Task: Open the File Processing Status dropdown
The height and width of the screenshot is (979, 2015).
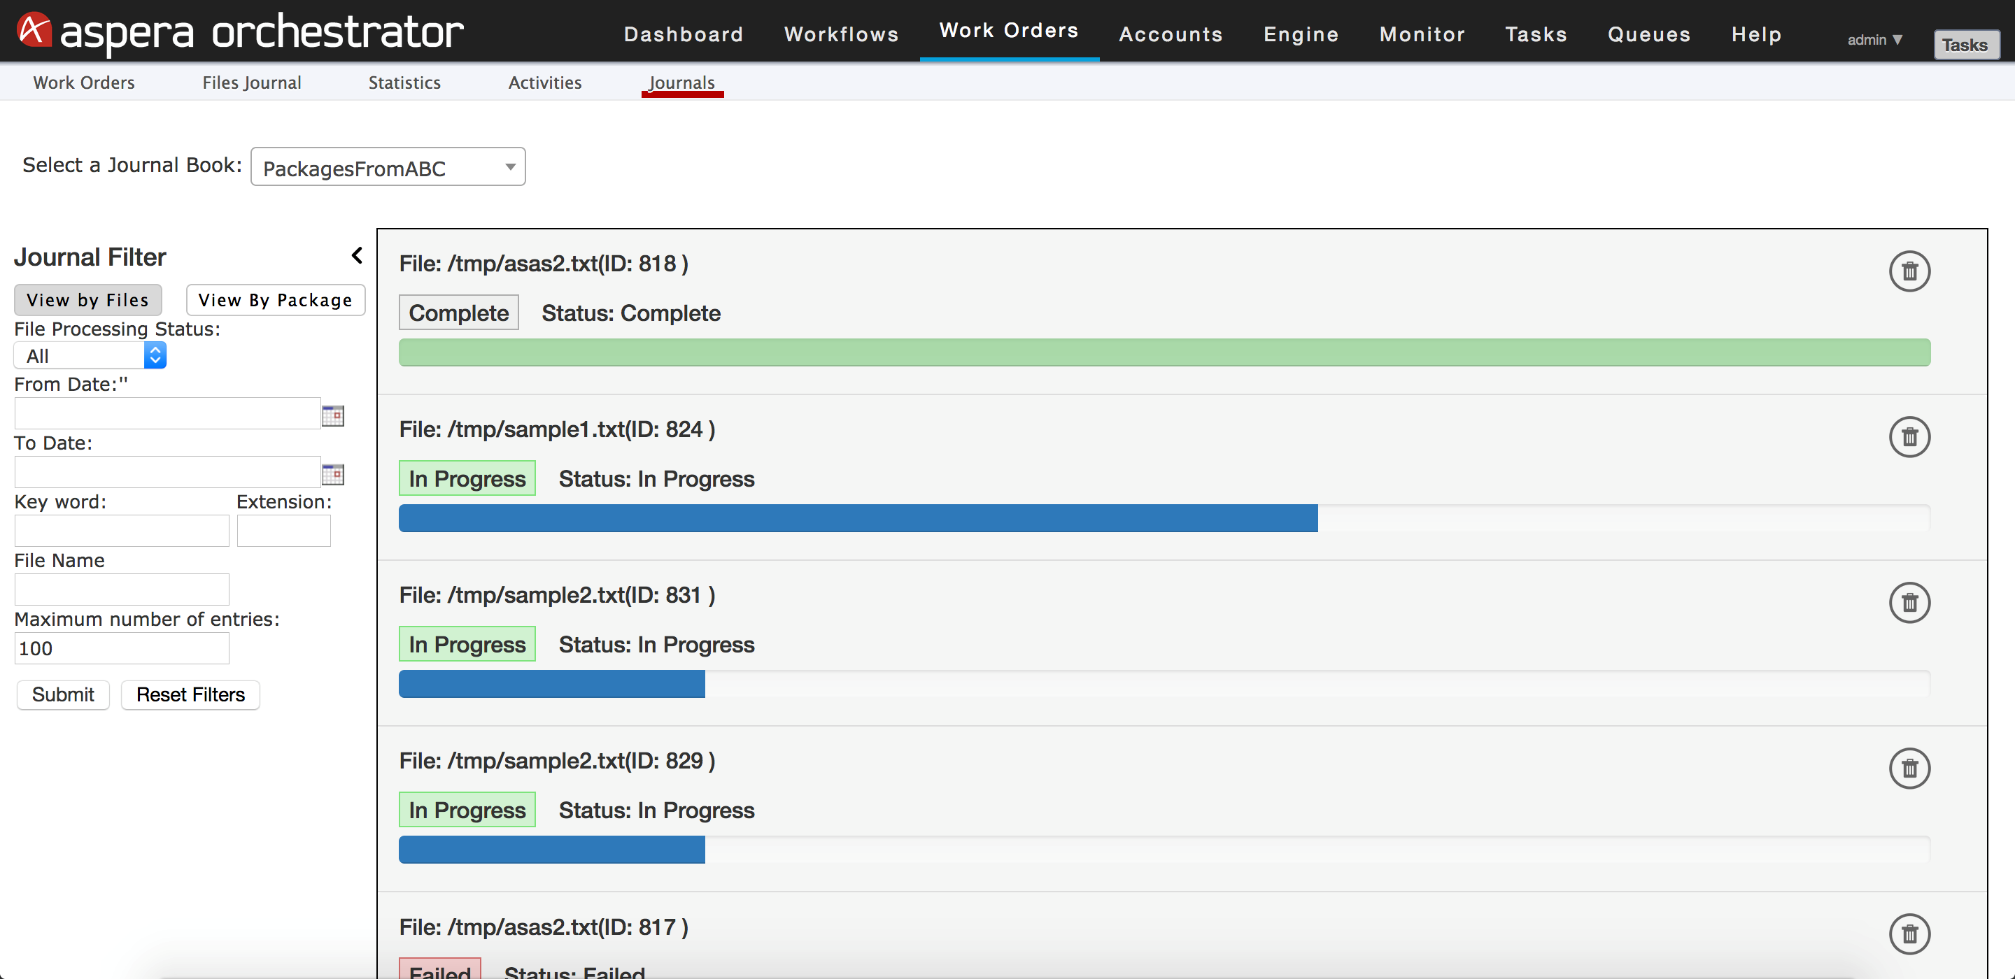Action: (90, 356)
